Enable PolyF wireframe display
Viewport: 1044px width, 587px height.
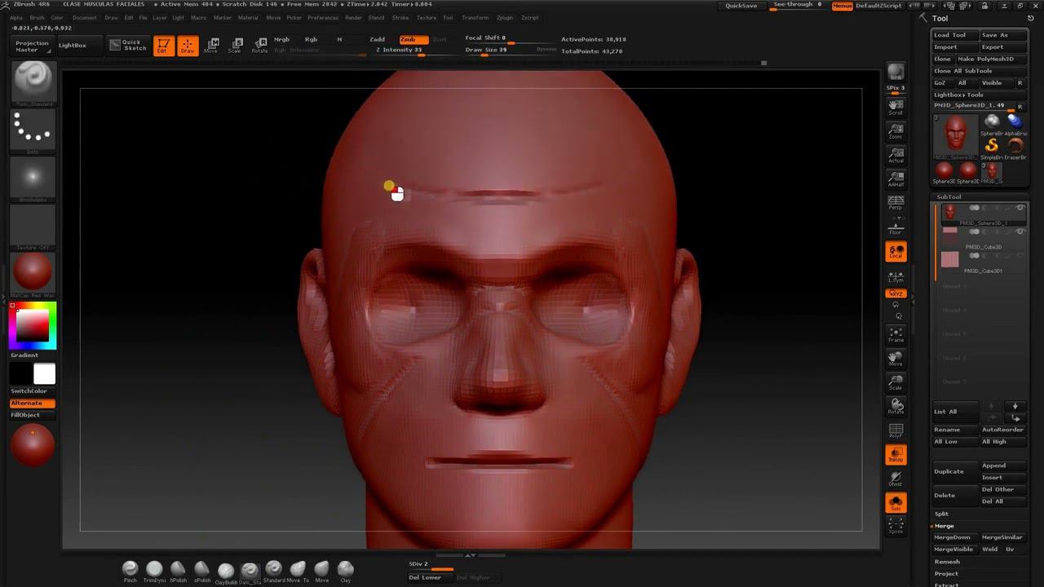click(896, 430)
